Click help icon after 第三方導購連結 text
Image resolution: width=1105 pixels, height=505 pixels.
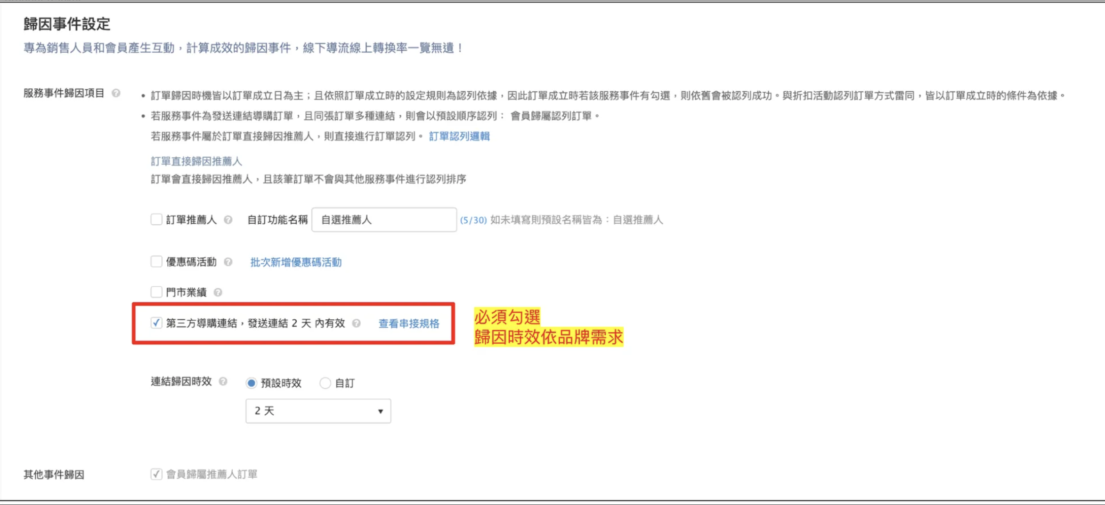(x=357, y=324)
